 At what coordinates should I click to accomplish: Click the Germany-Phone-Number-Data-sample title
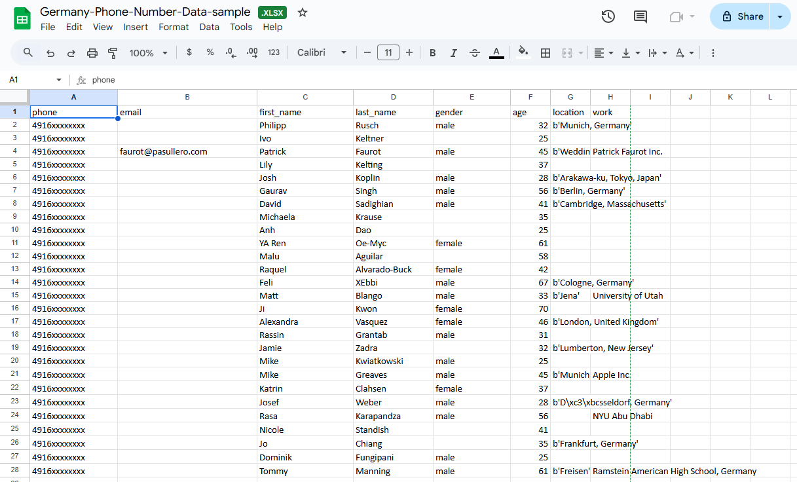(145, 12)
